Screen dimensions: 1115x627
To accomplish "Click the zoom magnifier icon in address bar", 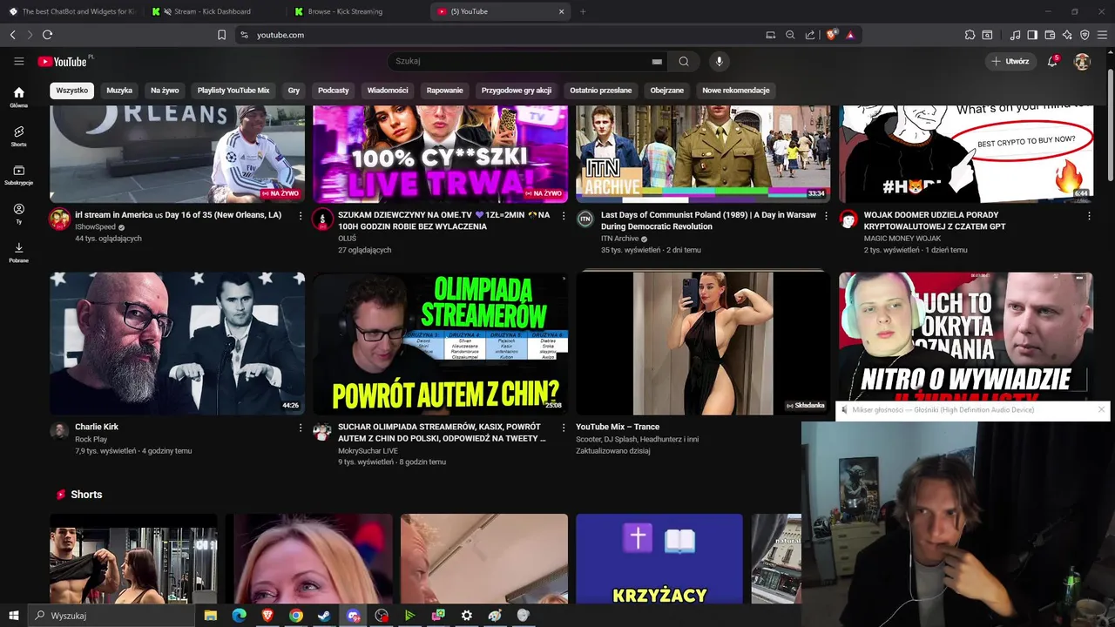I will pyautogui.click(x=790, y=35).
